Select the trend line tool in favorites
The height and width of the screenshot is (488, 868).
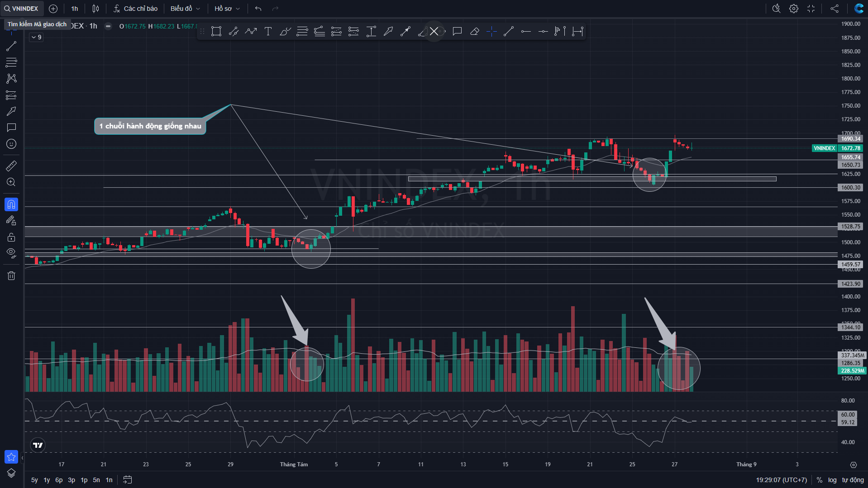click(509, 31)
